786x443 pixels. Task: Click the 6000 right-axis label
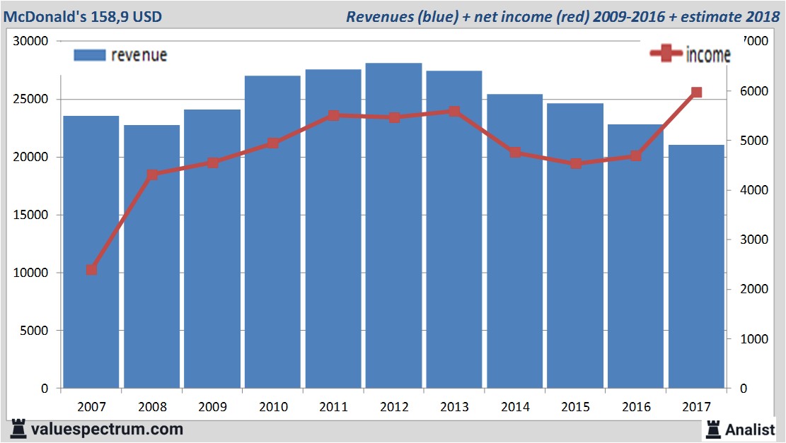click(x=754, y=91)
